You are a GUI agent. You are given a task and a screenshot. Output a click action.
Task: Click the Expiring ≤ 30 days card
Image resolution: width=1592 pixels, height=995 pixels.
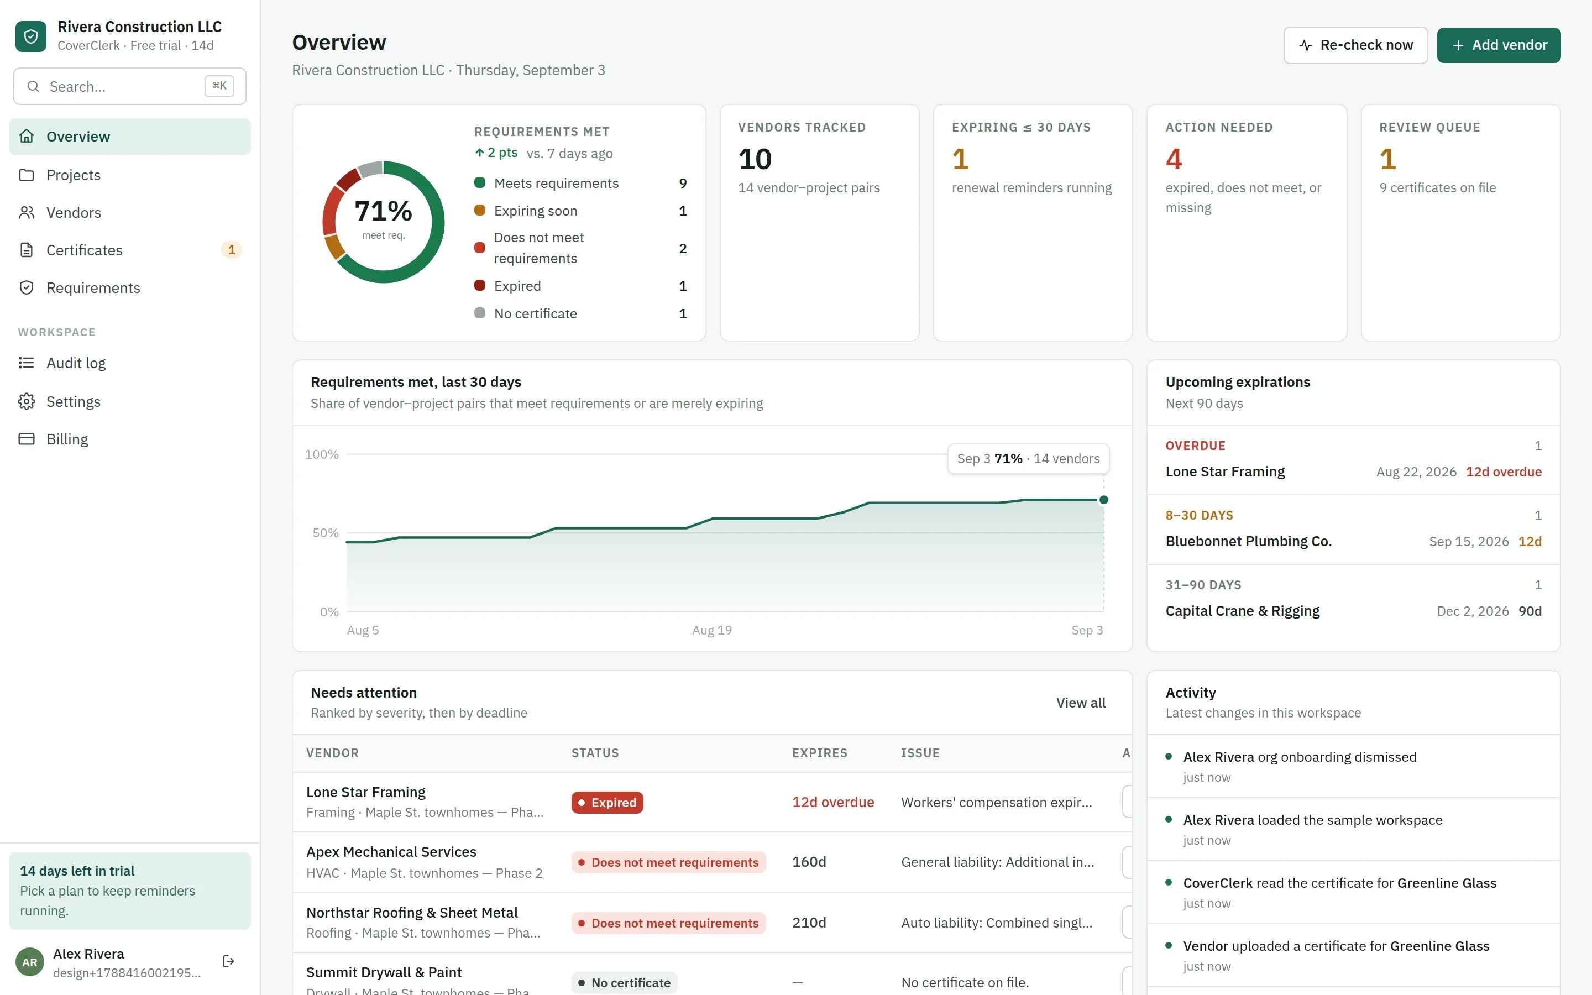coord(1033,222)
